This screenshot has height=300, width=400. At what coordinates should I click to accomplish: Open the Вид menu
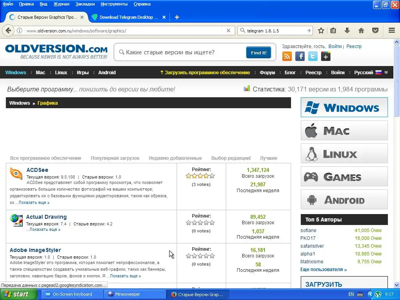click(x=44, y=4)
